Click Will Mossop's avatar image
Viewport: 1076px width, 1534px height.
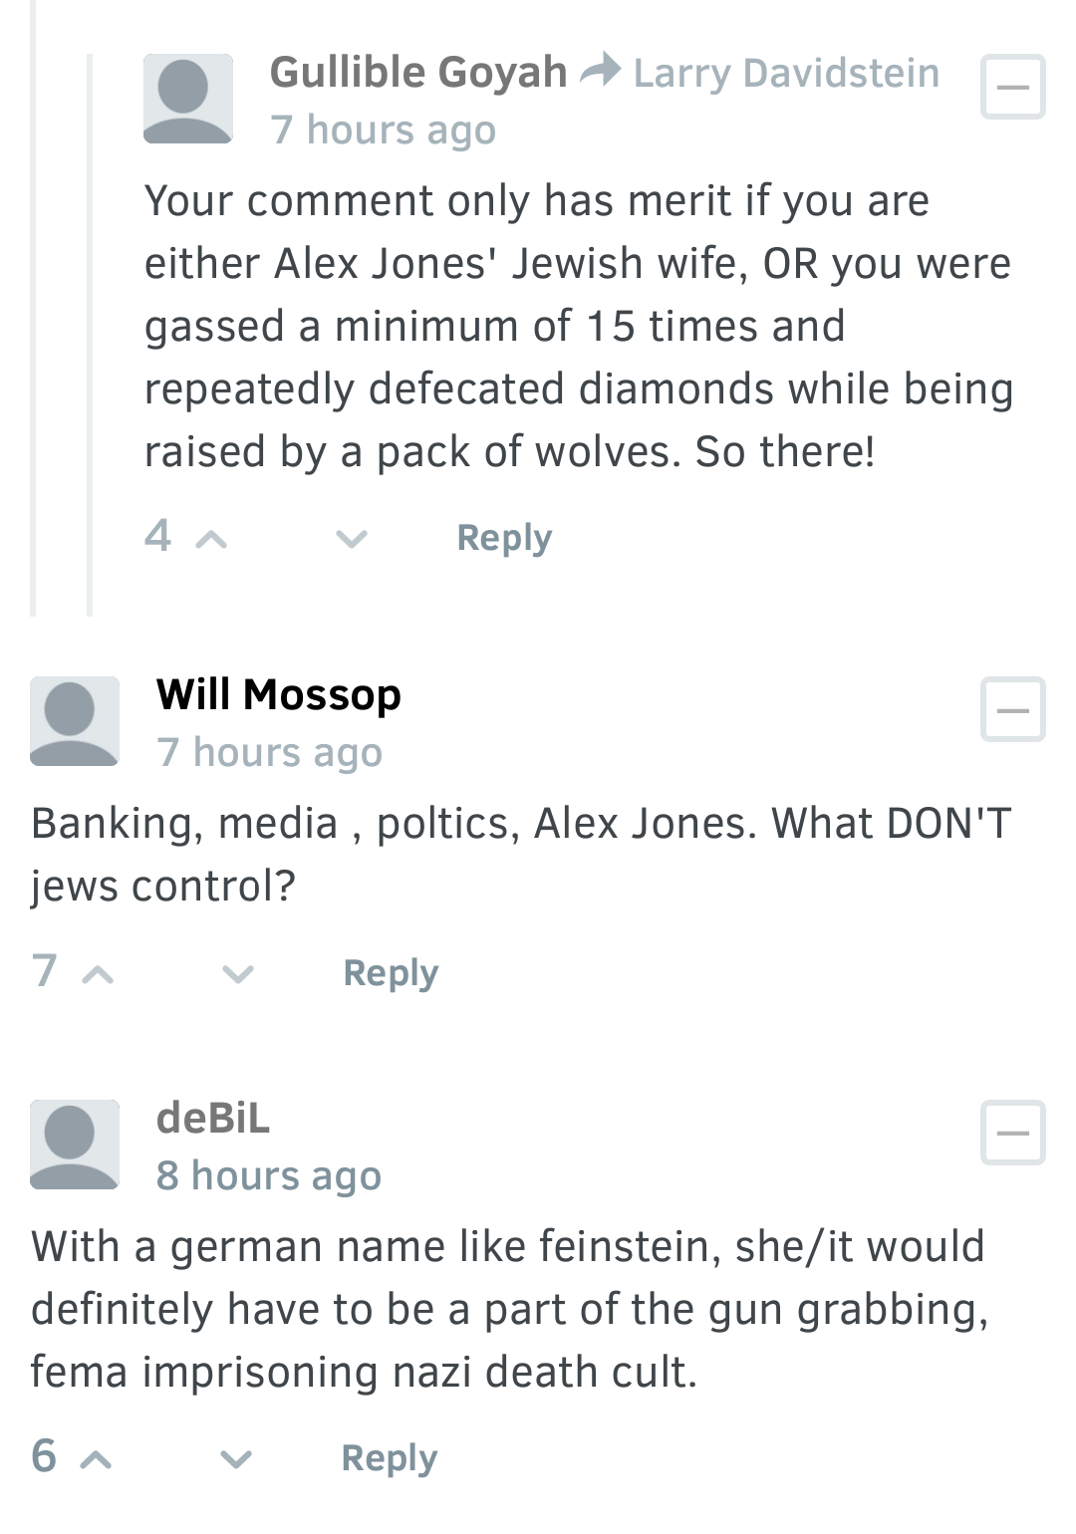[75, 721]
